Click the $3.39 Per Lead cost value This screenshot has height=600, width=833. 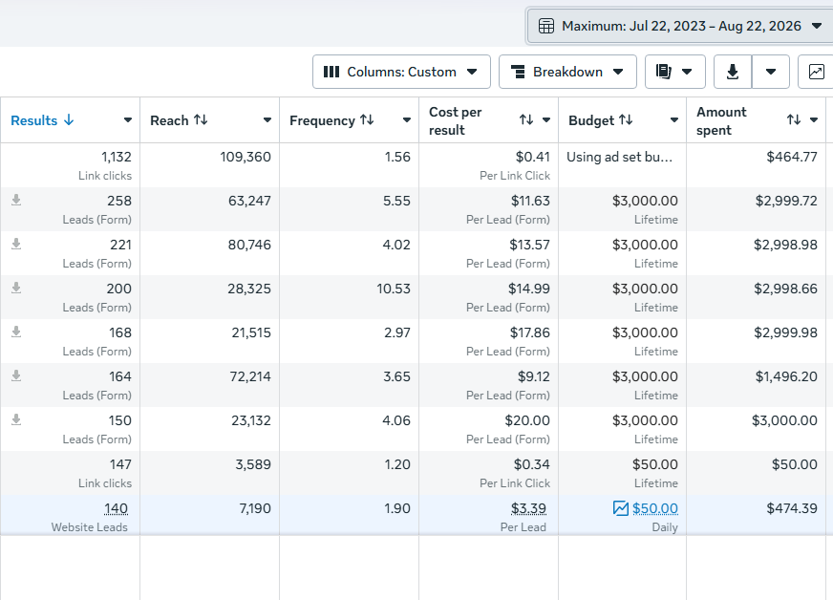(528, 508)
